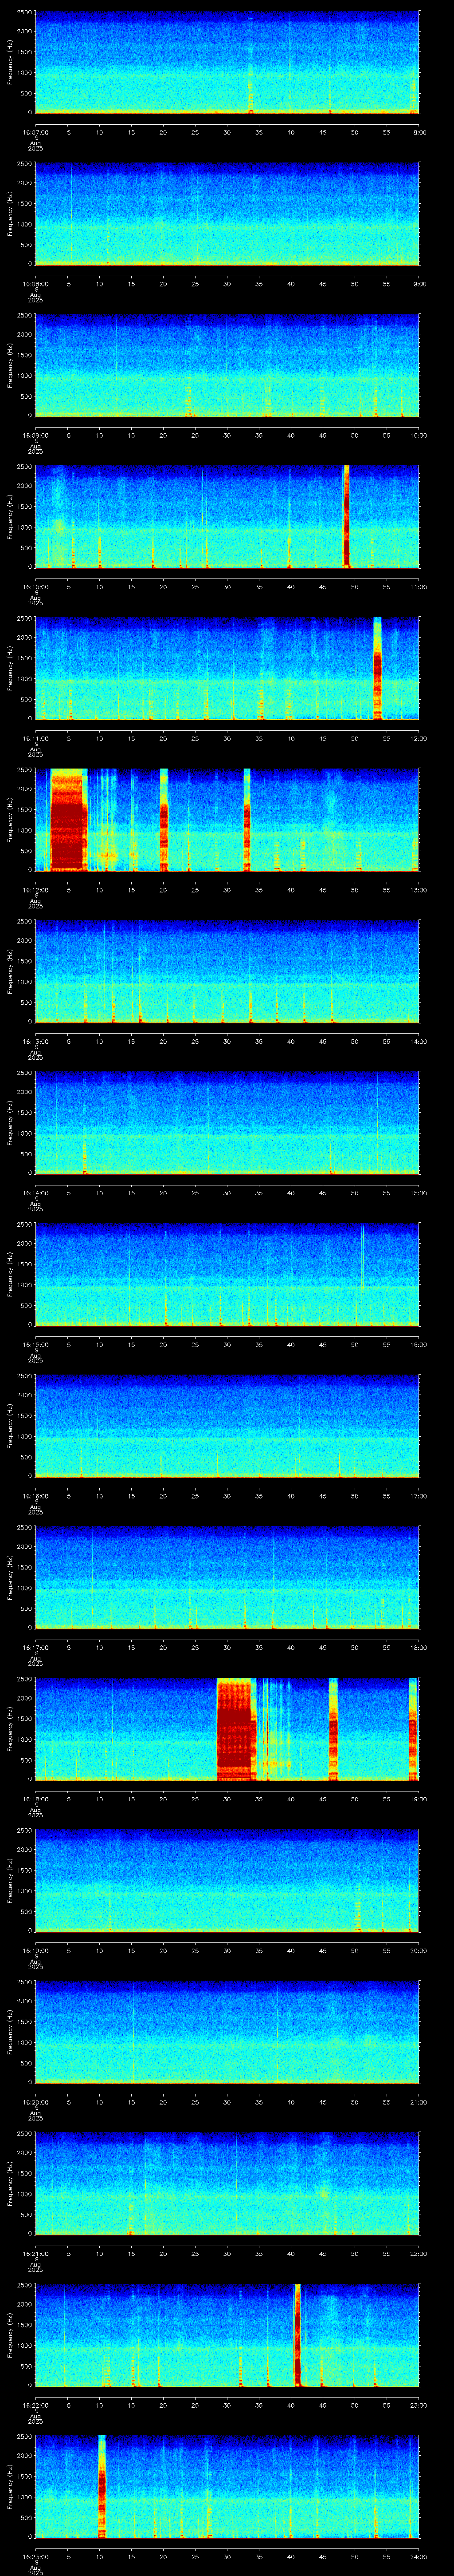Click the 16:07:00 time label
The height and width of the screenshot is (2576, 454).
(x=35, y=132)
